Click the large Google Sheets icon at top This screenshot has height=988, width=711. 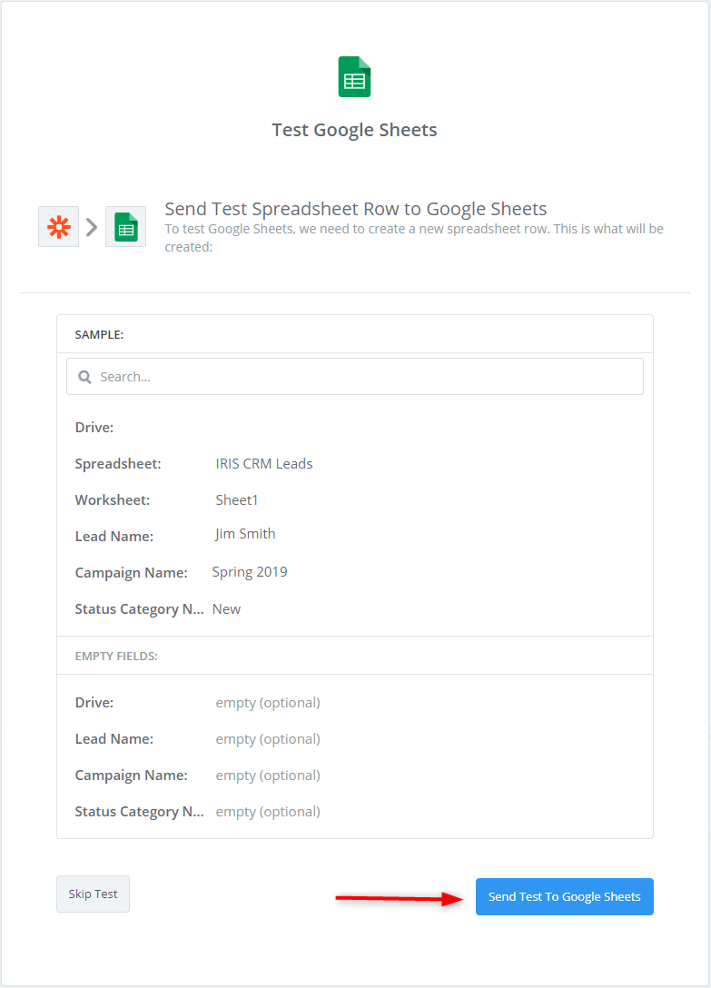[x=354, y=77]
